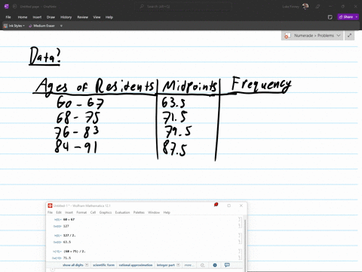
Task: Open Mathematica's File menu
Action: coord(50,212)
